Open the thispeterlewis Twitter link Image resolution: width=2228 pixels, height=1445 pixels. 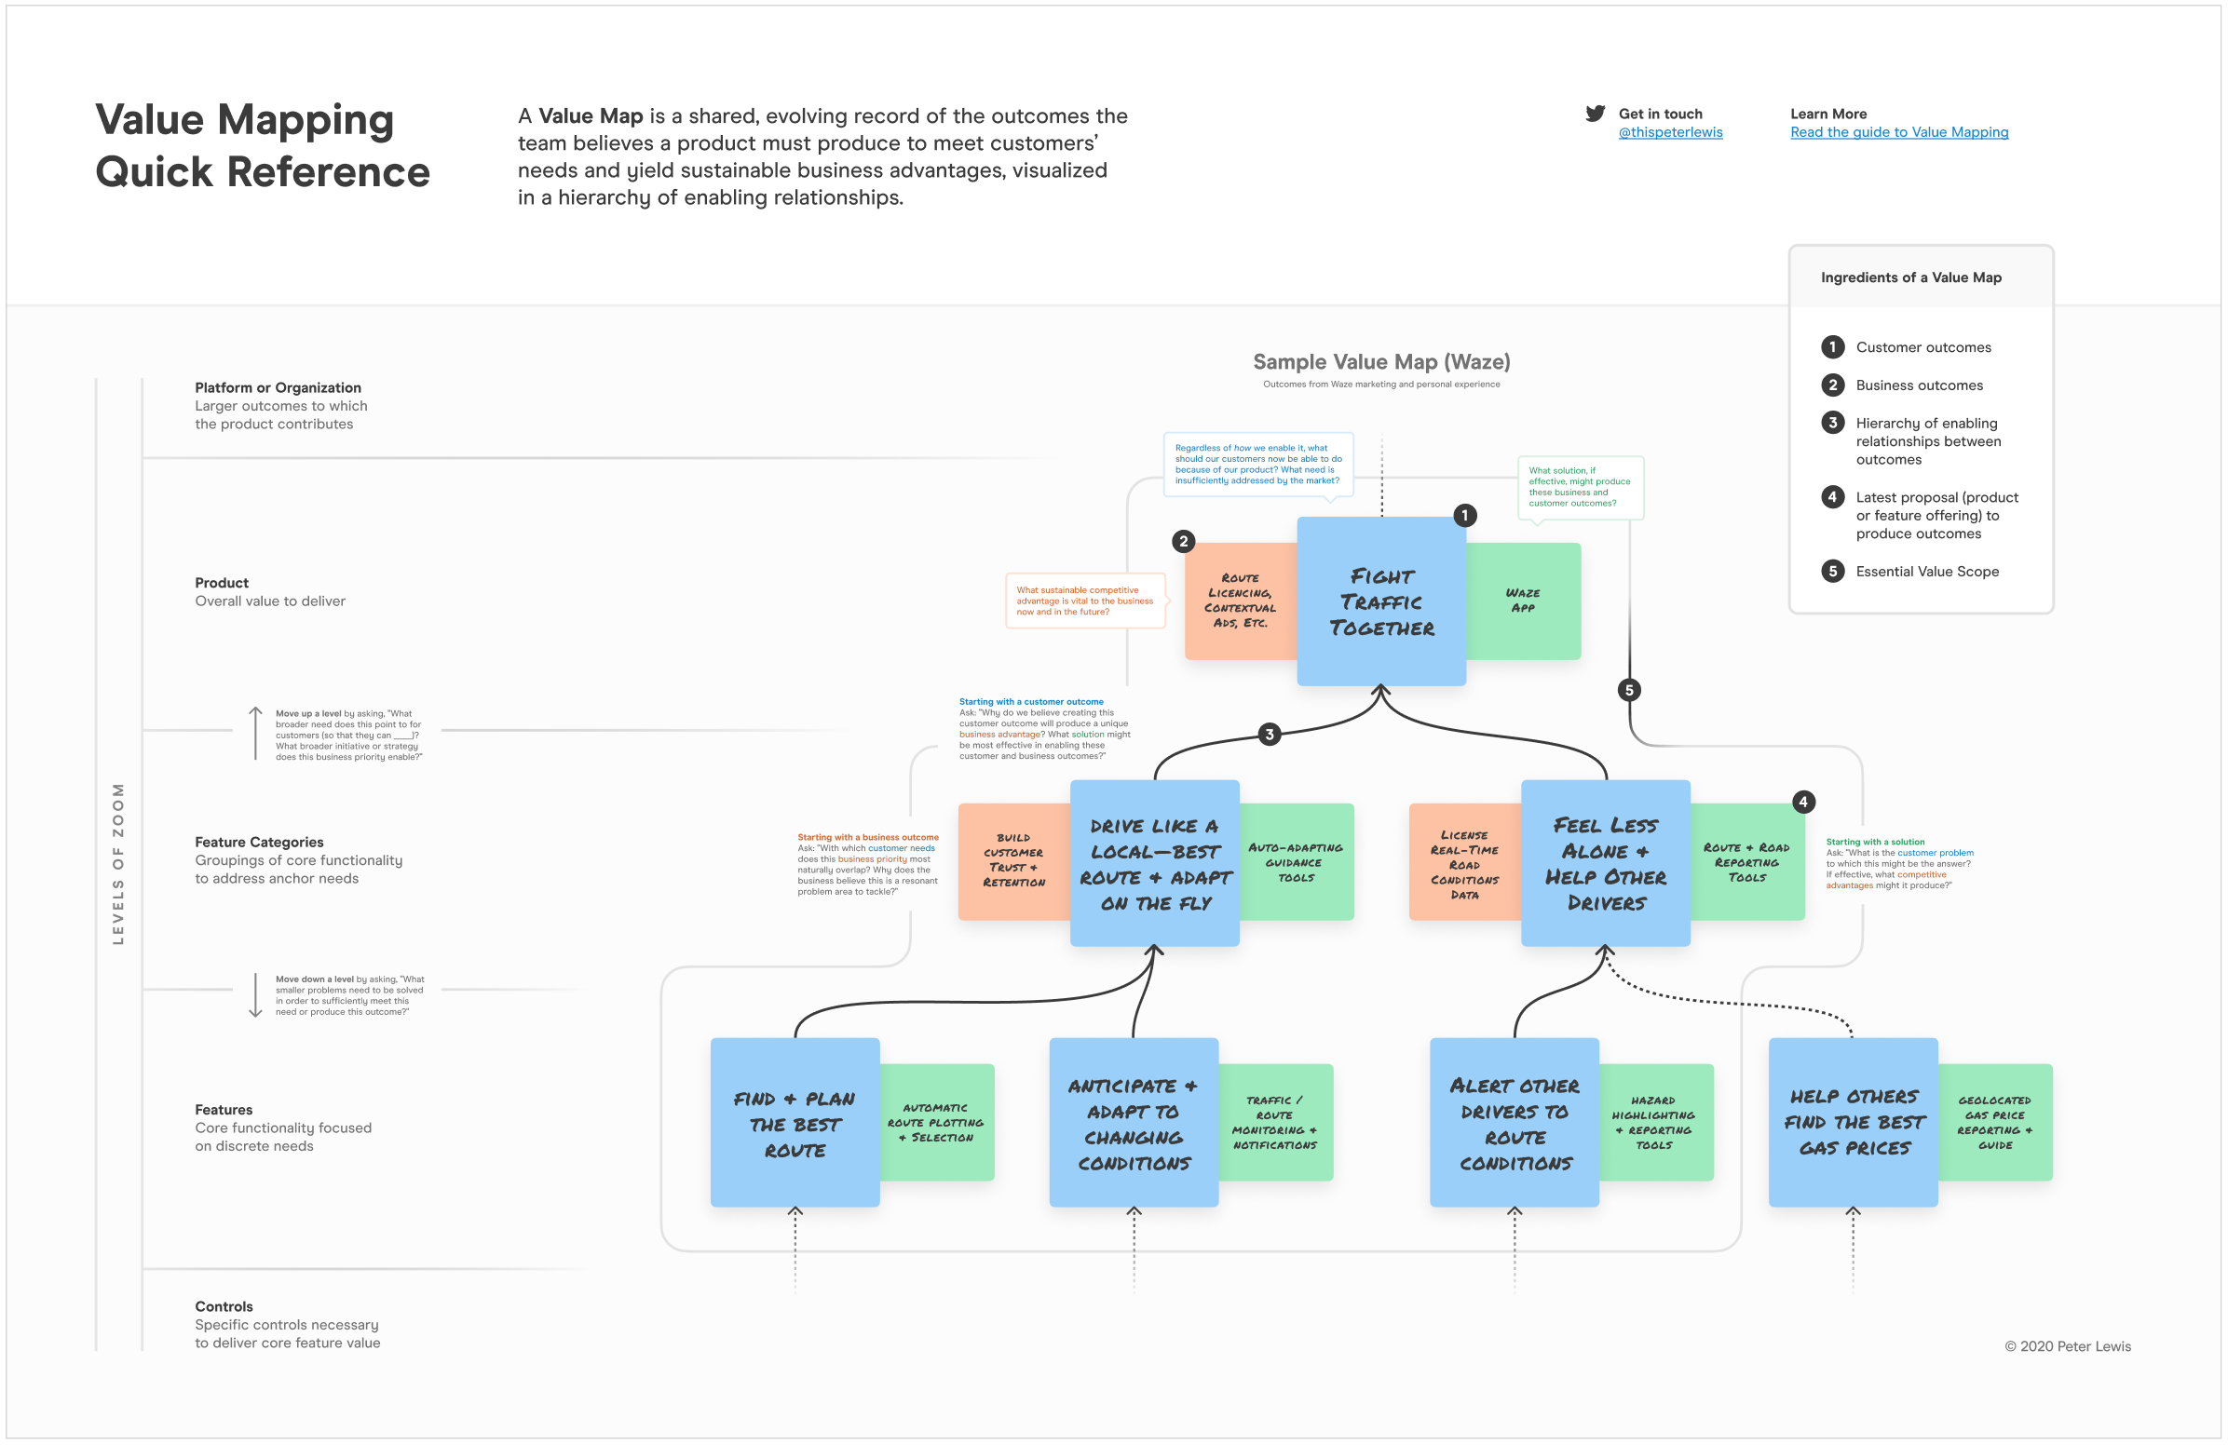[x=1670, y=132]
